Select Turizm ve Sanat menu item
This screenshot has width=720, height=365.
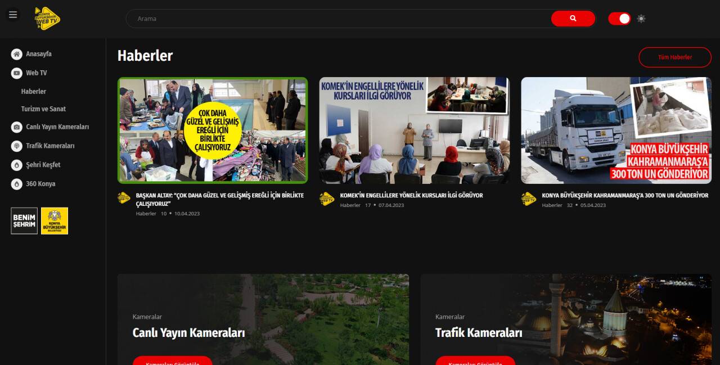[42, 109]
